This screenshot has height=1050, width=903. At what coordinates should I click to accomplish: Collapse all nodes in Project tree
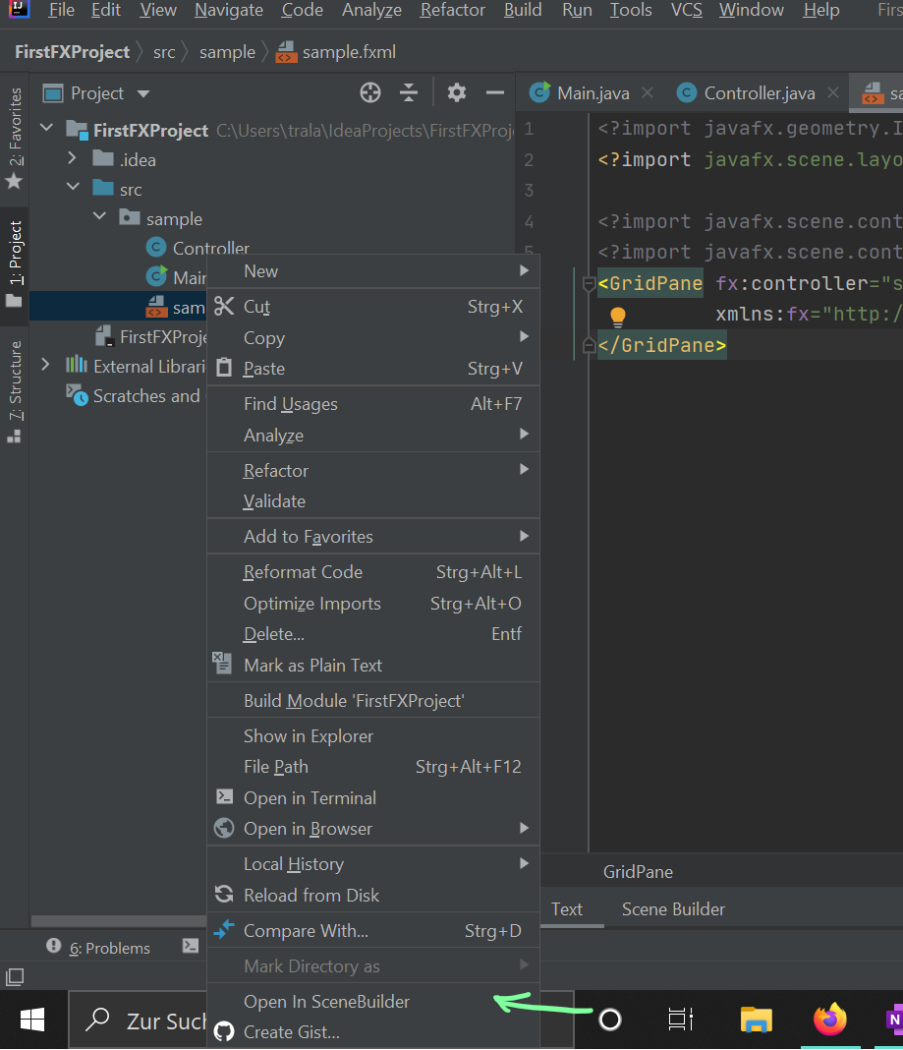(x=408, y=92)
